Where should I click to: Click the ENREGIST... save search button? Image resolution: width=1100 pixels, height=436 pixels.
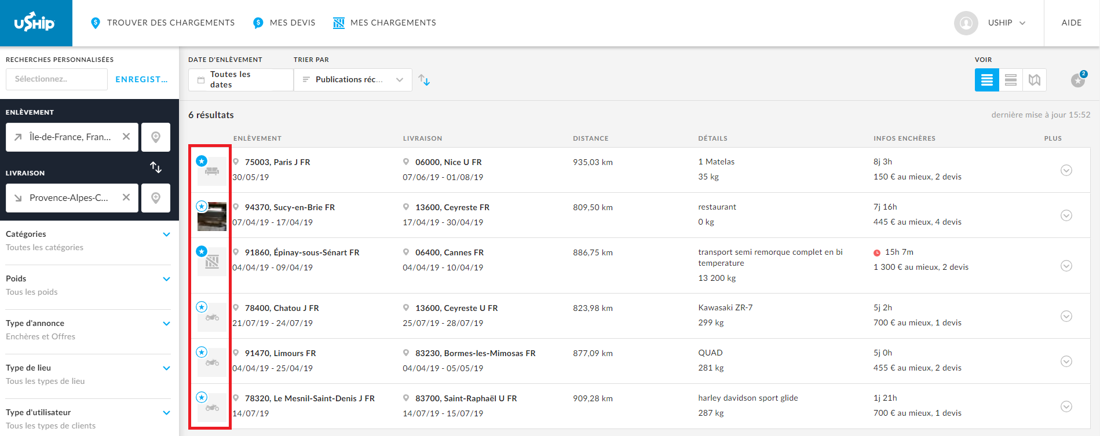coord(141,79)
